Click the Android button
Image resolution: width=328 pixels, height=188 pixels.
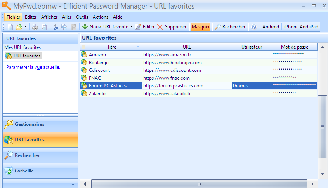271,27
